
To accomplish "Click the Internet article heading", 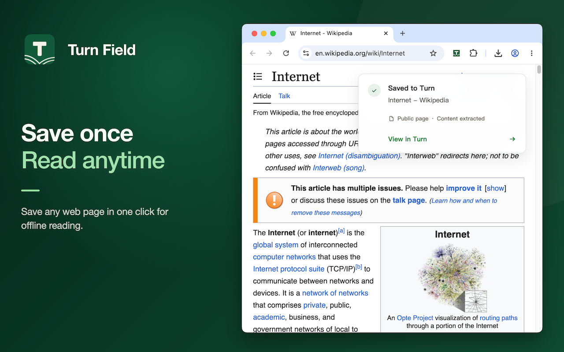I will coord(296,77).
